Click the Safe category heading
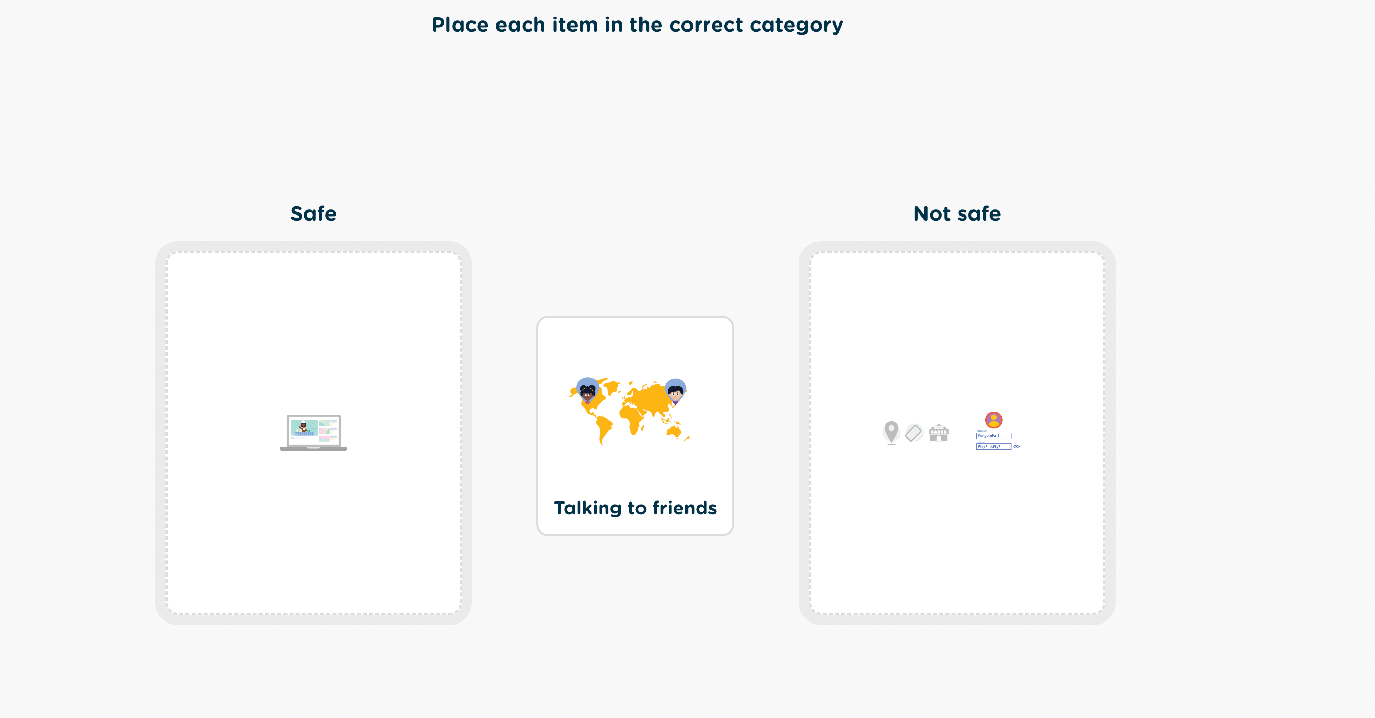 tap(313, 213)
